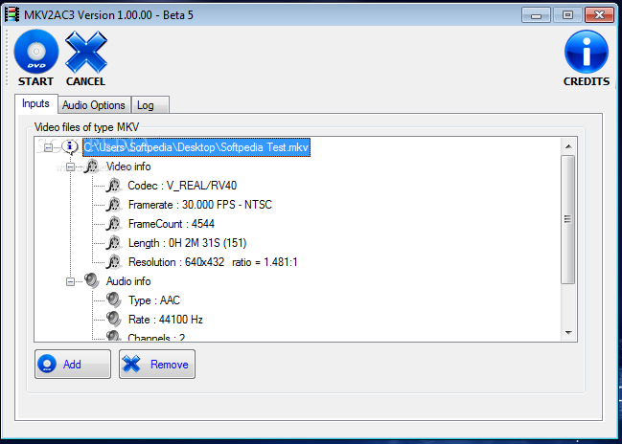622x444 pixels.
Task: Click the info icon beside the mkv path
Action: pyautogui.click(x=70, y=147)
